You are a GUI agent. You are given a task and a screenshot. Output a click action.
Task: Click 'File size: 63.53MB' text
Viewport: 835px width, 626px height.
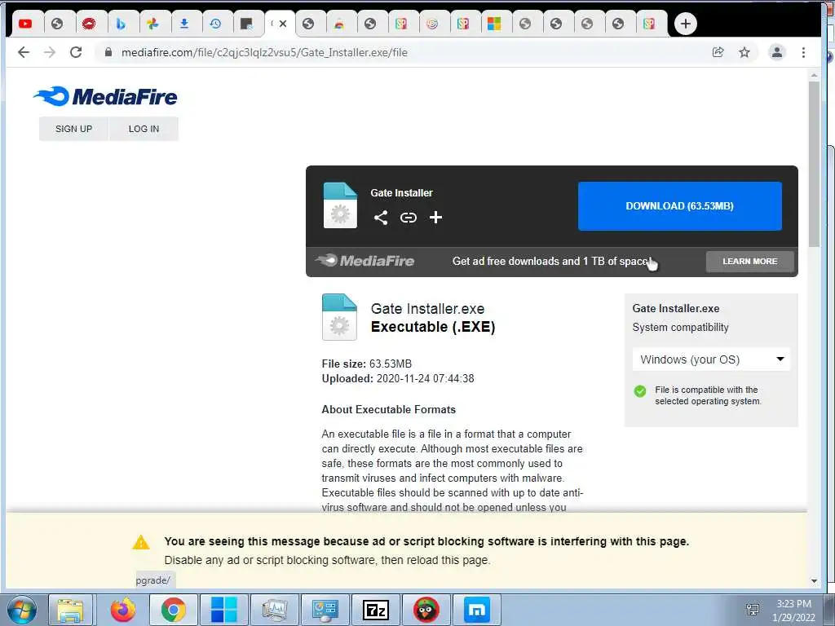pyautogui.click(x=367, y=364)
